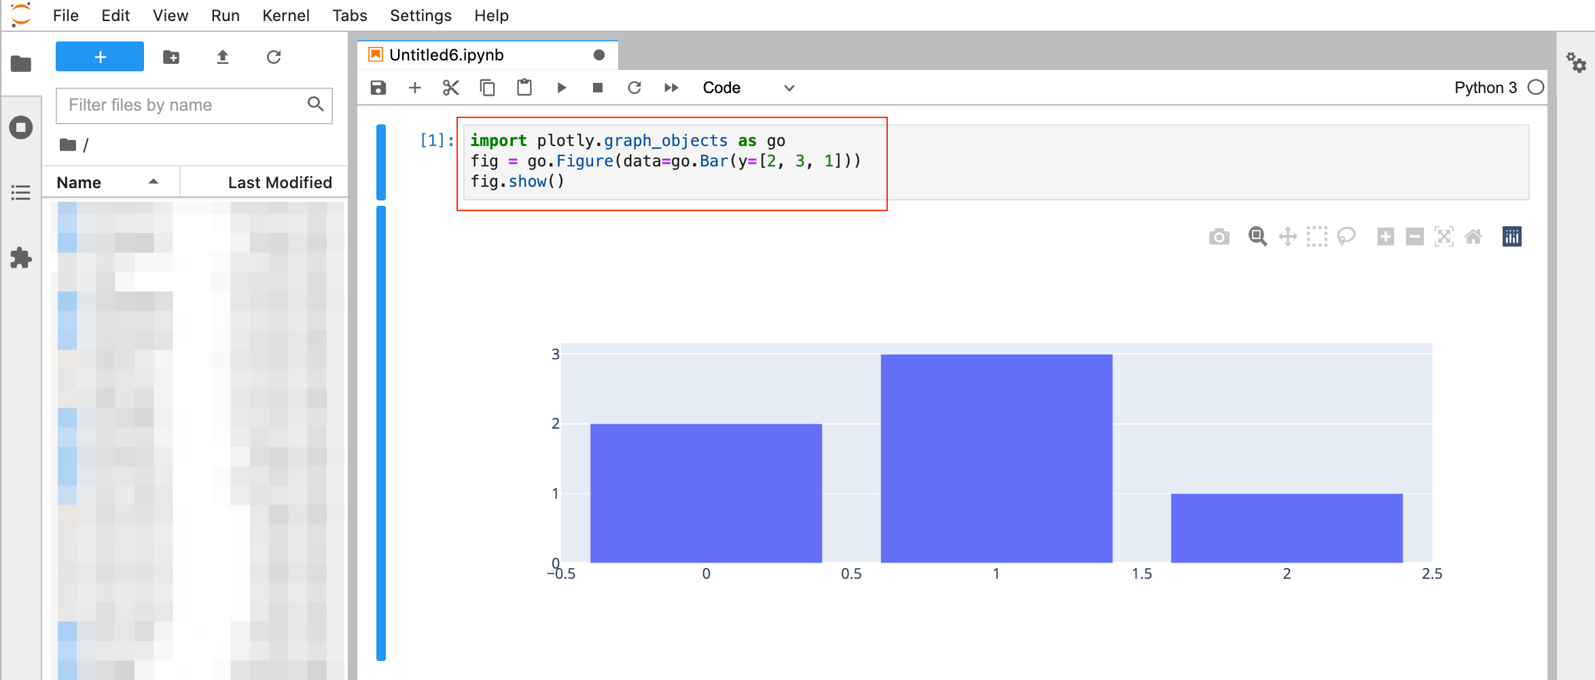Activate Lasso Select on the chart
The width and height of the screenshot is (1595, 680).
[x=1347, y=236]
